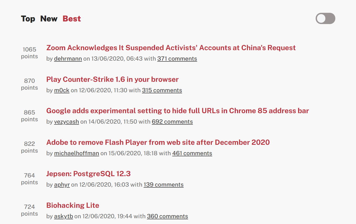This screenshot has width=356, height=224.
Task: Select the Best tab
Action: click(72, 19)
